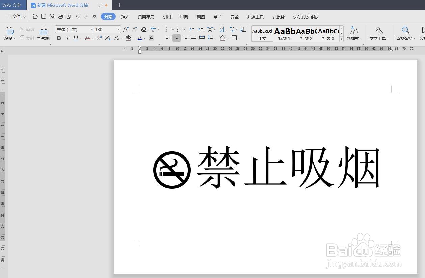Expand bullet list options dropdown
Viewport: 425px width, 278px height.
click(173, 30)
